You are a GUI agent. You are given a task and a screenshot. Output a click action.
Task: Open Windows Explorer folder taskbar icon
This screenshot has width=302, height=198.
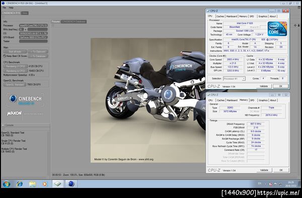[32, 184]
